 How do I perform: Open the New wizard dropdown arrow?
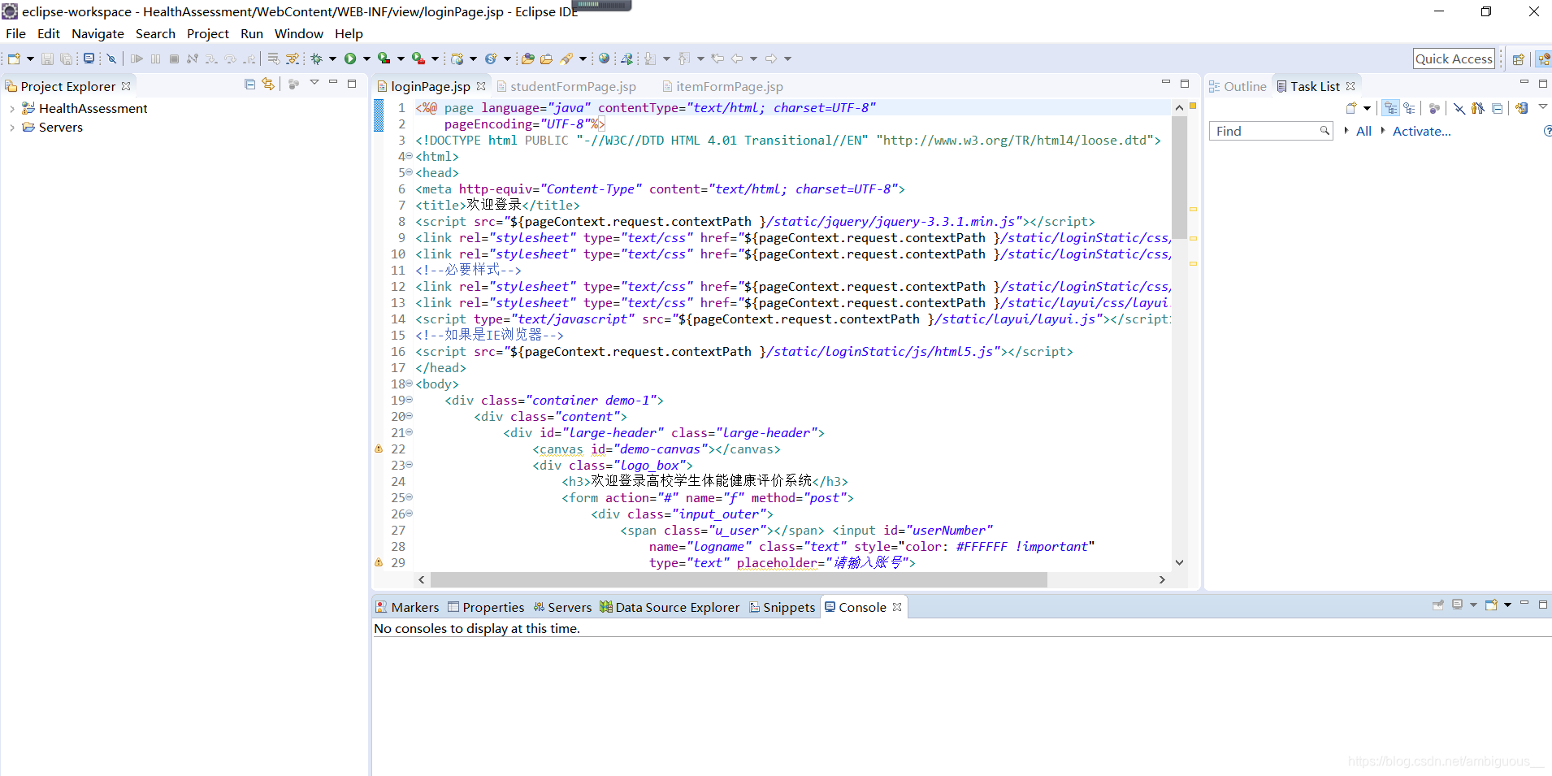(30, 59)
